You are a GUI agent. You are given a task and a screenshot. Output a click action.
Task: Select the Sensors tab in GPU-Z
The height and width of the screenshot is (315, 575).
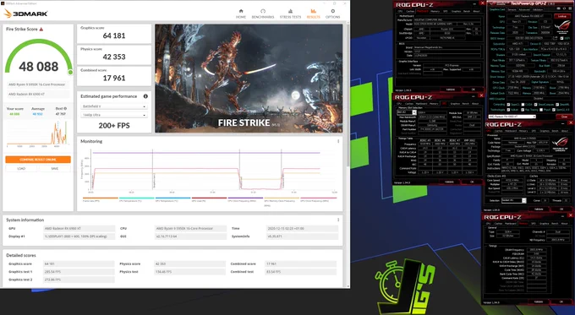512,10
